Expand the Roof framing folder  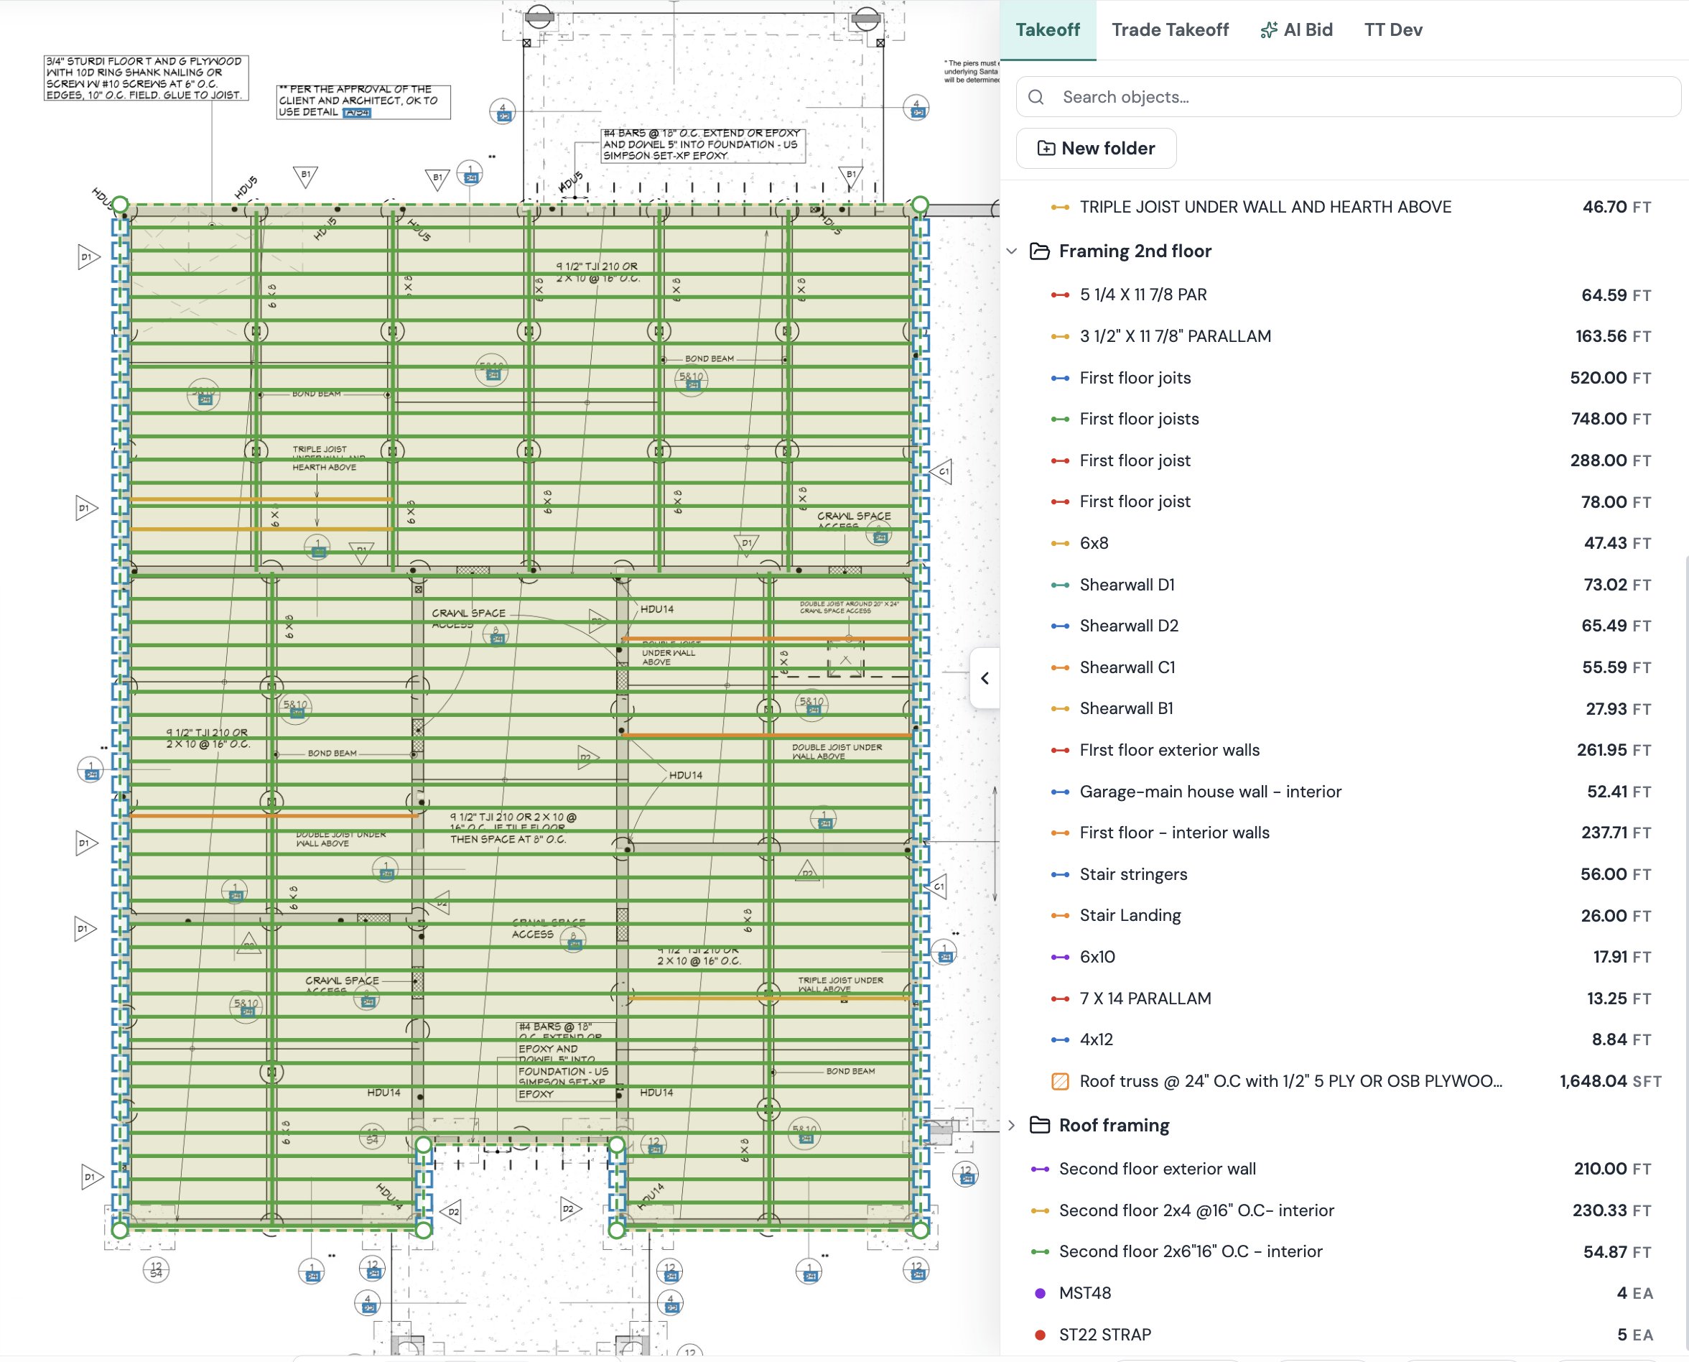(1012, 1125)
